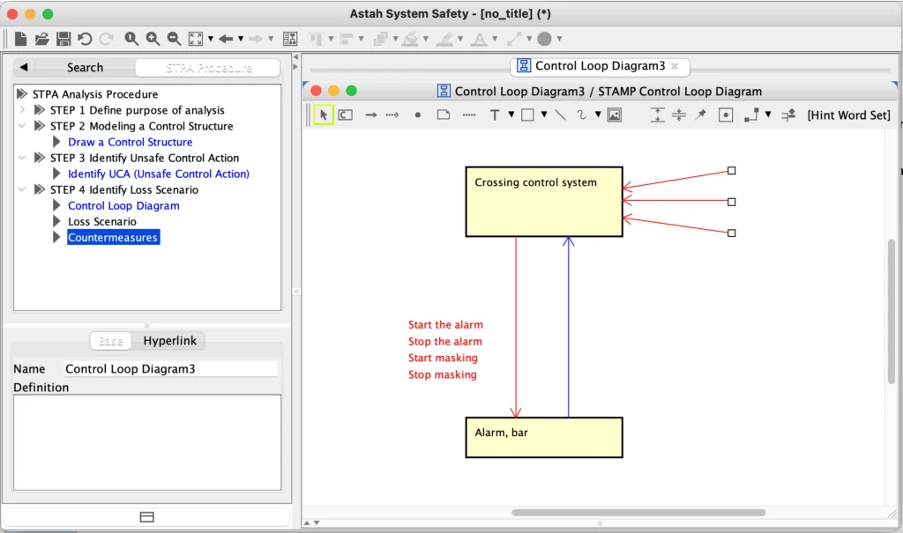Choose the Text tool
903x533 pixels.
[495, 115]
